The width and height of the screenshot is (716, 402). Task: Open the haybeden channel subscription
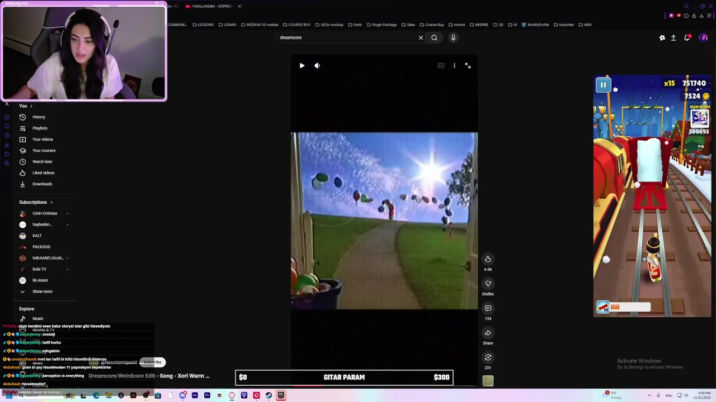(43, 224)
